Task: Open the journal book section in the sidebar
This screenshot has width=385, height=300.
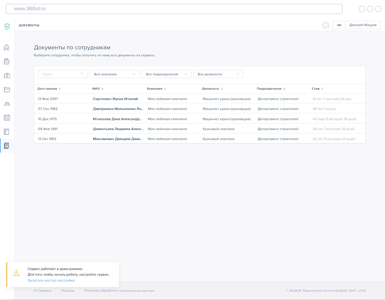Action: [x=7, y=132]
